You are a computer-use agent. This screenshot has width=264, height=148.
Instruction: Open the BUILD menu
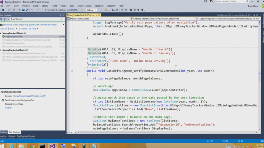[x=36, y=6]
